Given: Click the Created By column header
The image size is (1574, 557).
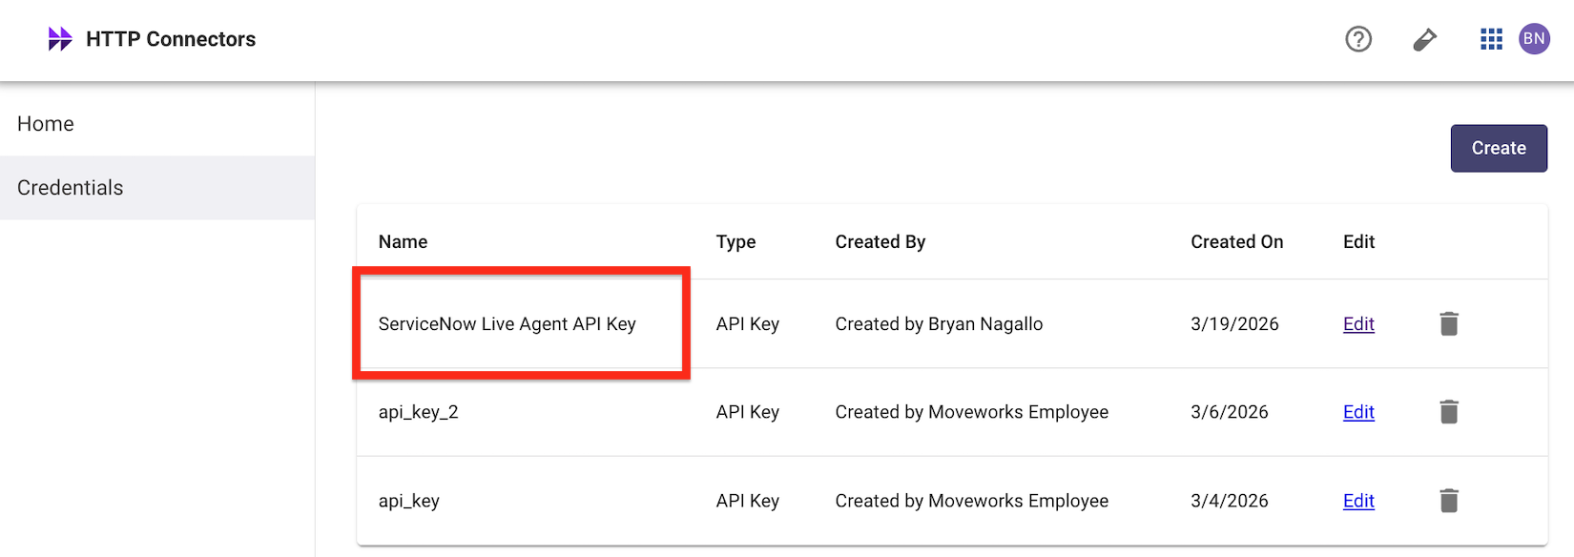Looking at the screenshot, I should 880,242.
